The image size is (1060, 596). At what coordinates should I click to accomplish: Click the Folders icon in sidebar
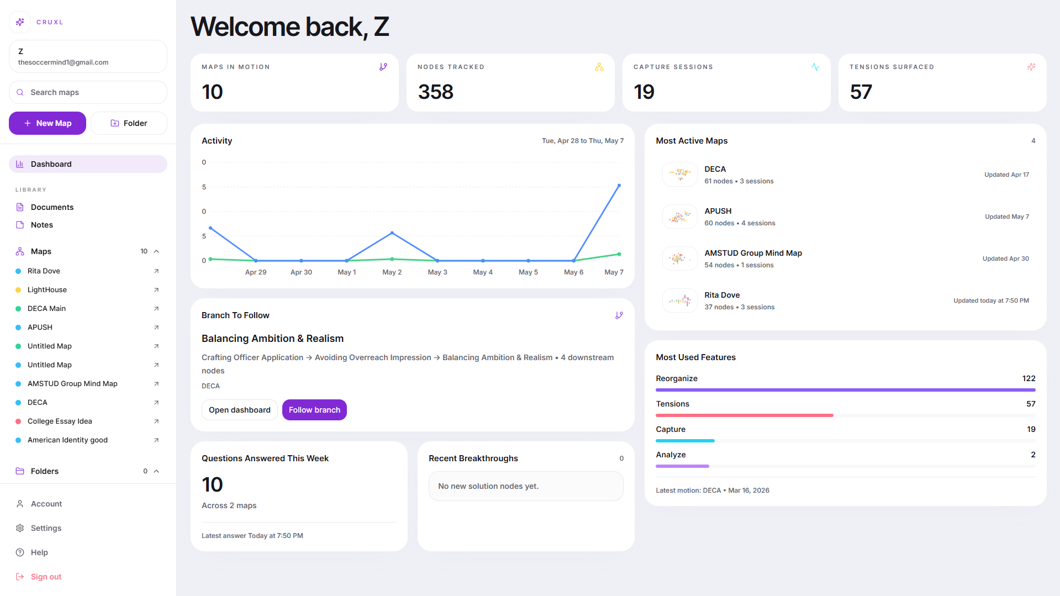(20, 471)
